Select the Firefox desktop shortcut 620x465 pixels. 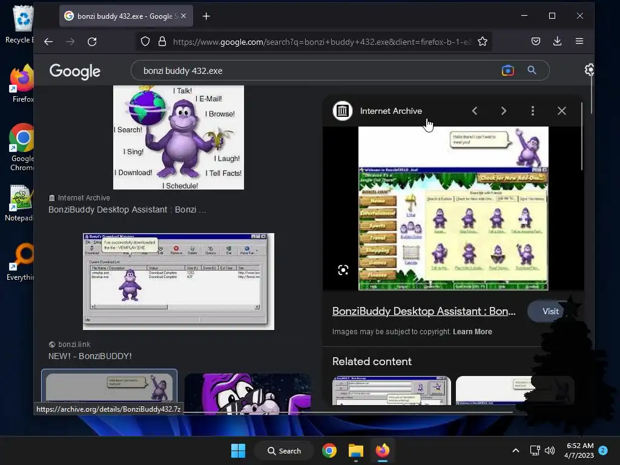pos(22,84)
